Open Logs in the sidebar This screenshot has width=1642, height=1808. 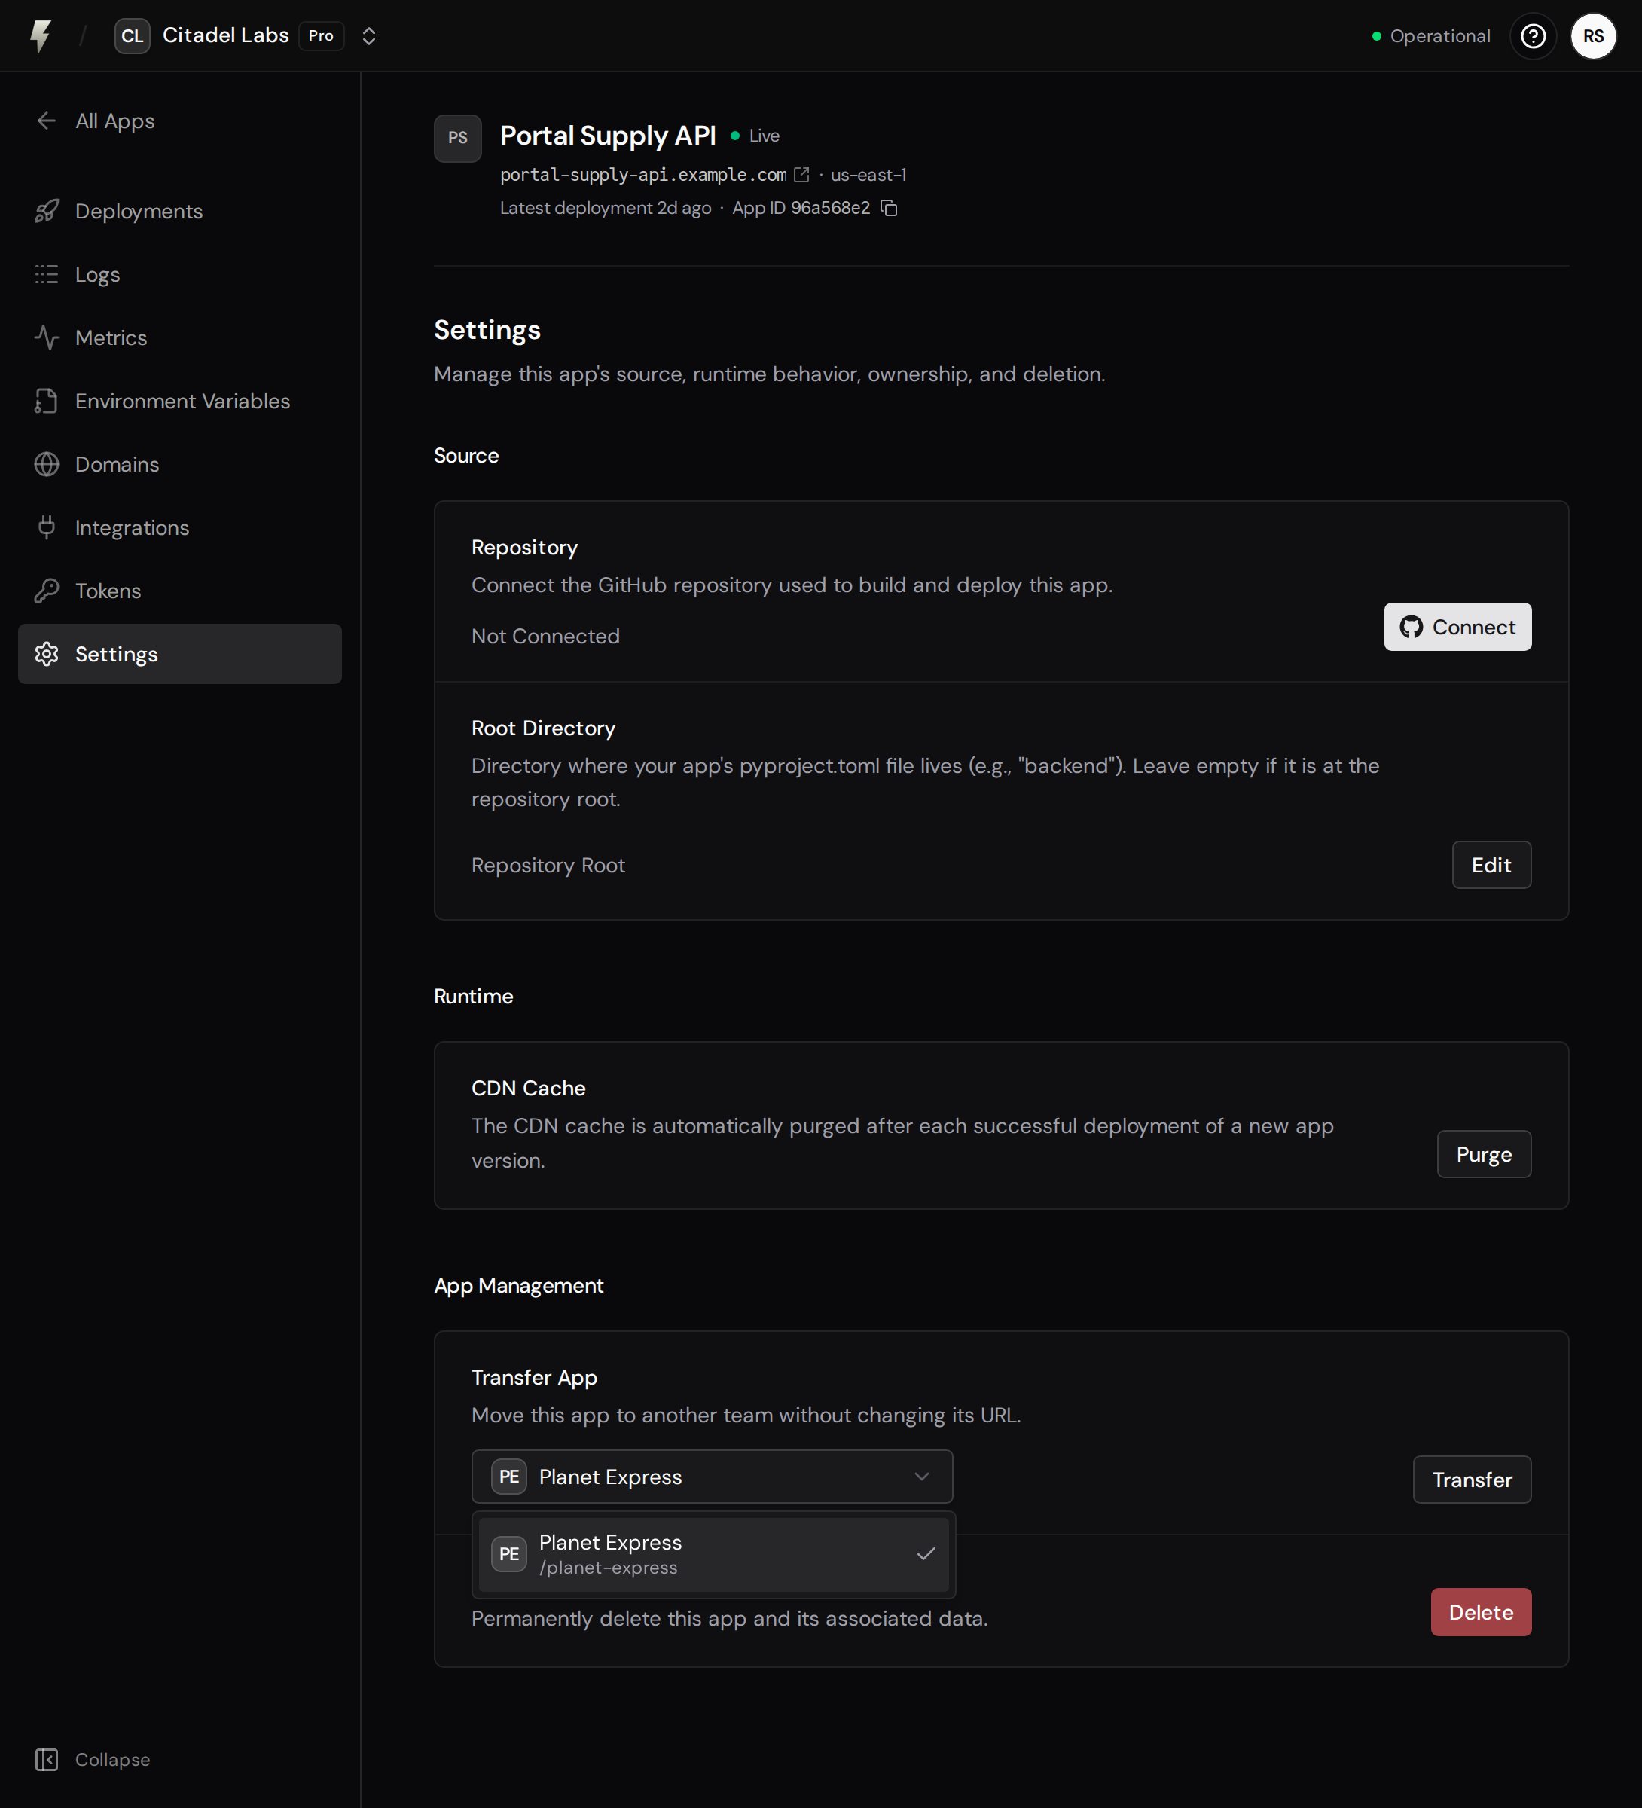click(x=179, y=274)
